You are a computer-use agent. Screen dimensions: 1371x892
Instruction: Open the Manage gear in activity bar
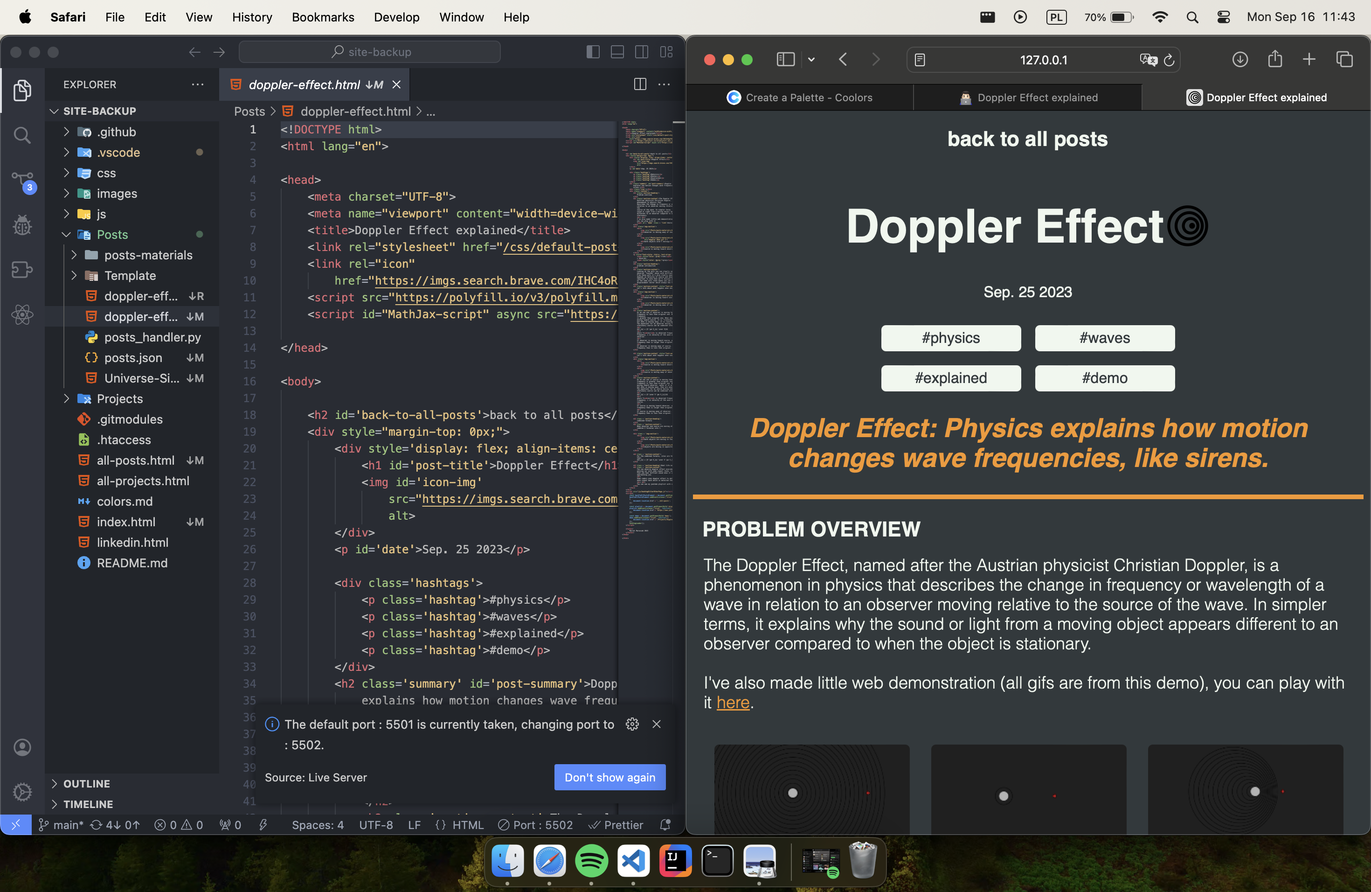22,792
